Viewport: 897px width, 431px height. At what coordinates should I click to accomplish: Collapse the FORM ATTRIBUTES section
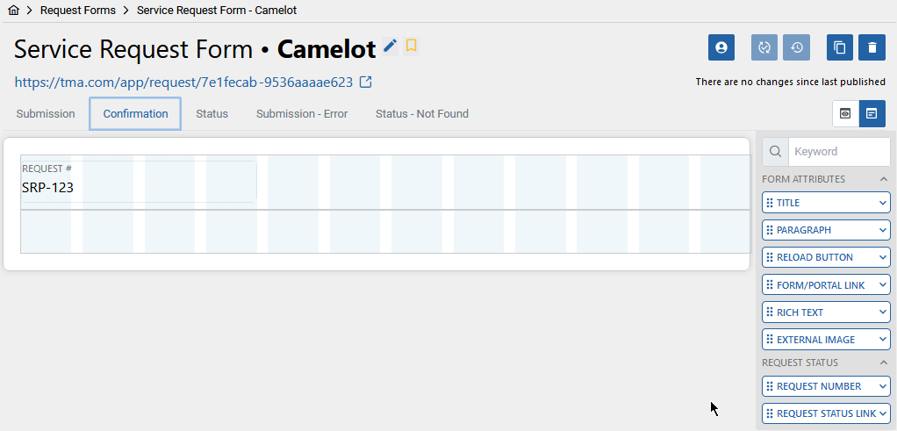coord(883,179)
